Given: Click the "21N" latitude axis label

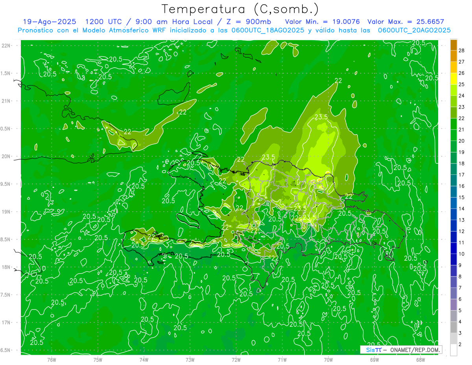Looking at the screenshot, I should click(x=6, y=101).
